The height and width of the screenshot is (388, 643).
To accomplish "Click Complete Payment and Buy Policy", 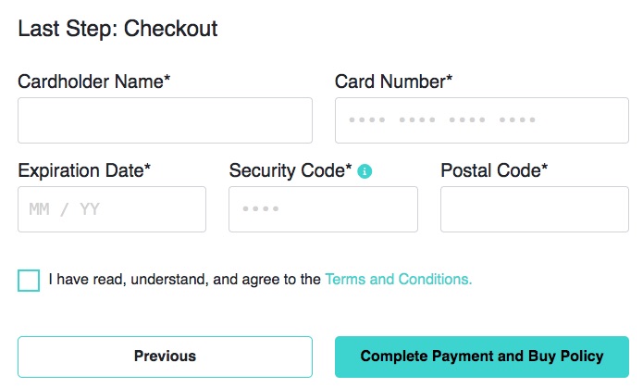I will [482, 357].
